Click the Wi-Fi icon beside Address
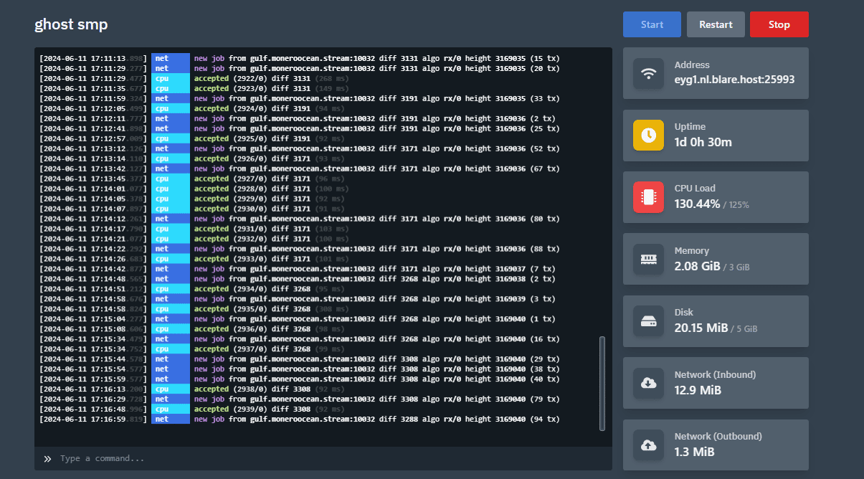 tap(648, 73)
